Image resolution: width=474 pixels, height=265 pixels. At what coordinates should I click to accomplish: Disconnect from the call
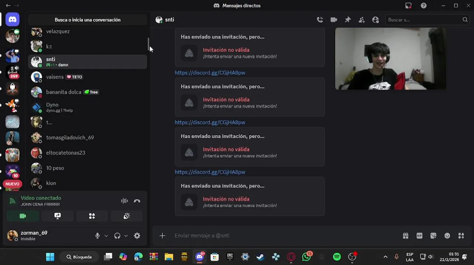pyautogui.click(x=137, y=201)
